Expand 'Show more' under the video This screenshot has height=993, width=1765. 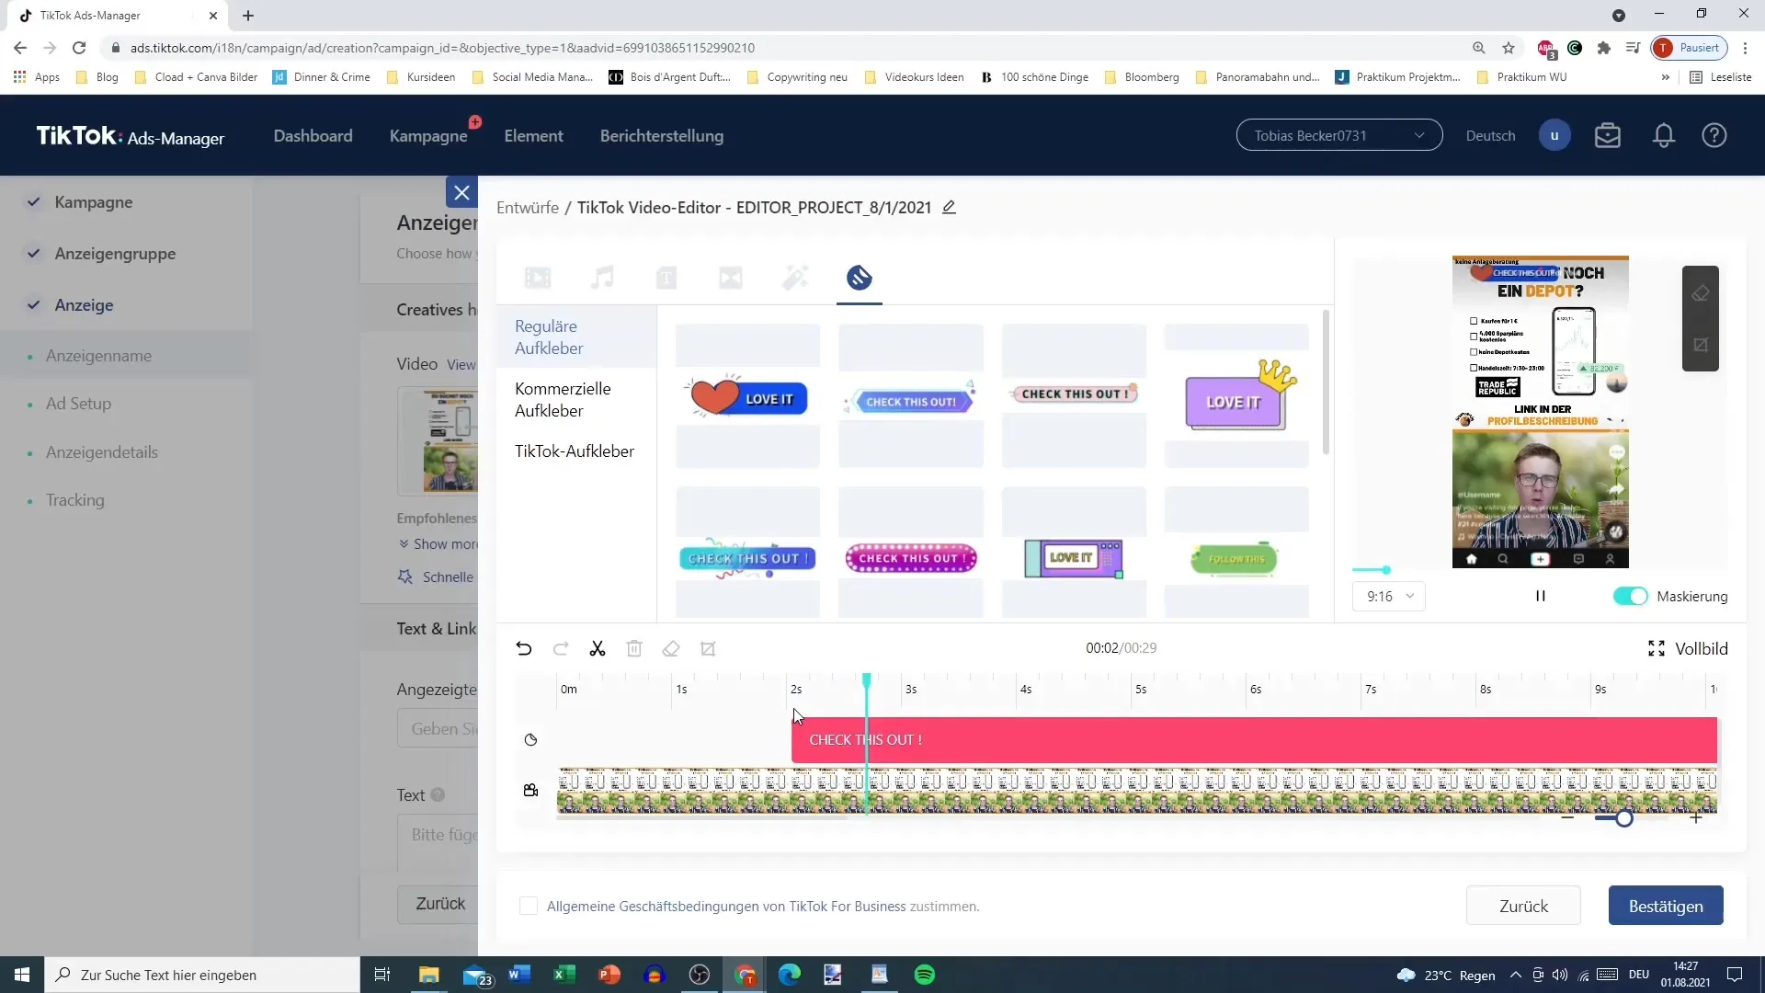[x=438, y=544]
